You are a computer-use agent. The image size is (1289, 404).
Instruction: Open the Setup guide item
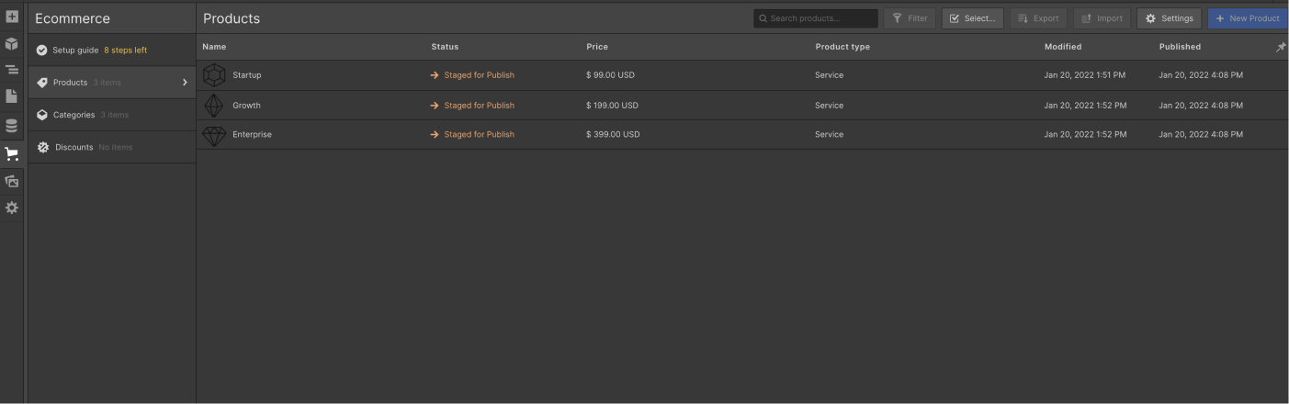[x=111, y=50]
